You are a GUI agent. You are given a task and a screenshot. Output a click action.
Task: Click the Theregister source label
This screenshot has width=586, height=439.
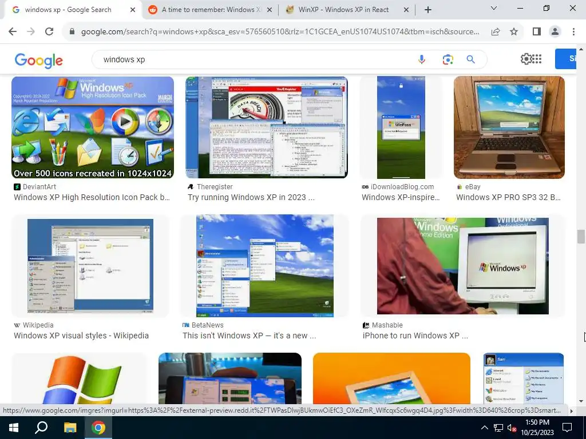coord(215,187)
